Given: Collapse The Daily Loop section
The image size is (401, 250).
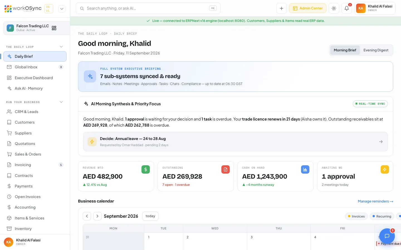Looking at the screenshot, I should click(61, 47).
